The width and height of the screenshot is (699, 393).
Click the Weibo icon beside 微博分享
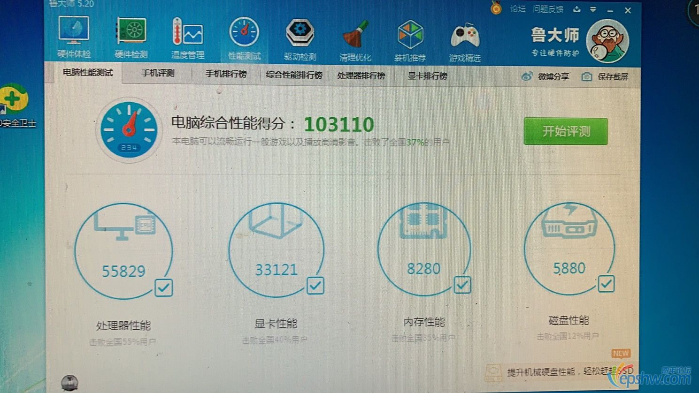(527, 76)
